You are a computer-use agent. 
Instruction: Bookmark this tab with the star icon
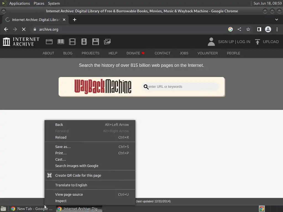pos(248,29)
